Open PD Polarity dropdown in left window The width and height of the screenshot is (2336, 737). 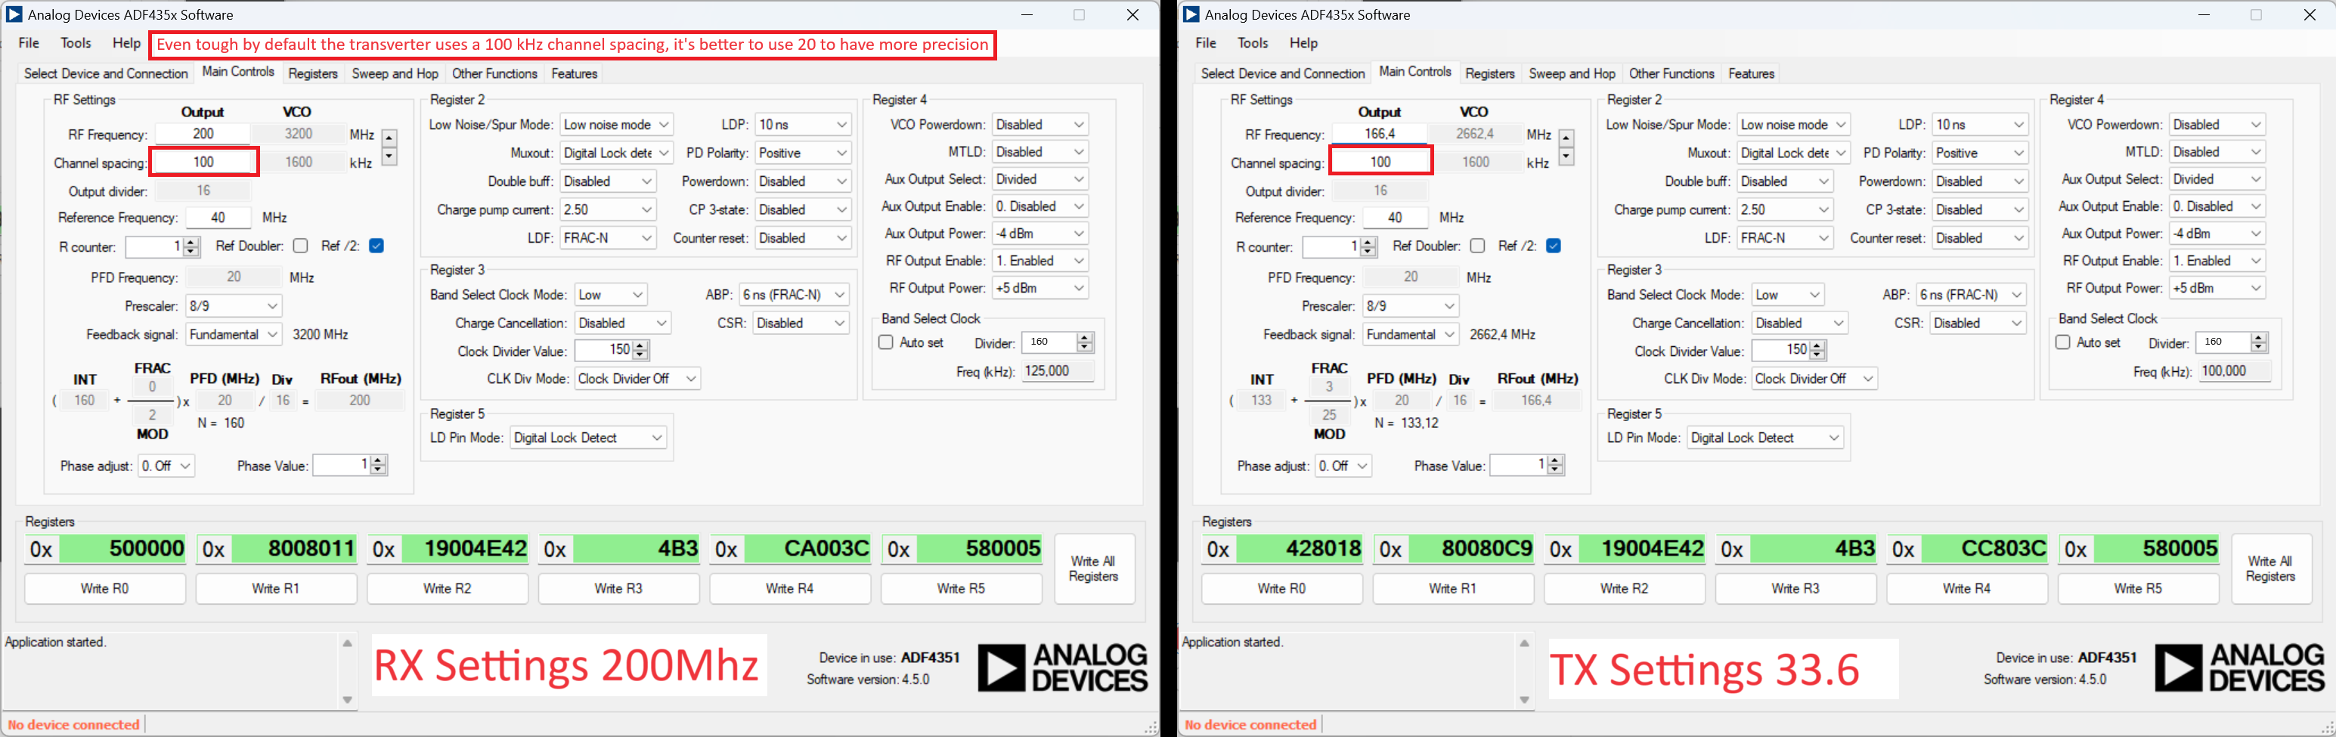point(803,153)
